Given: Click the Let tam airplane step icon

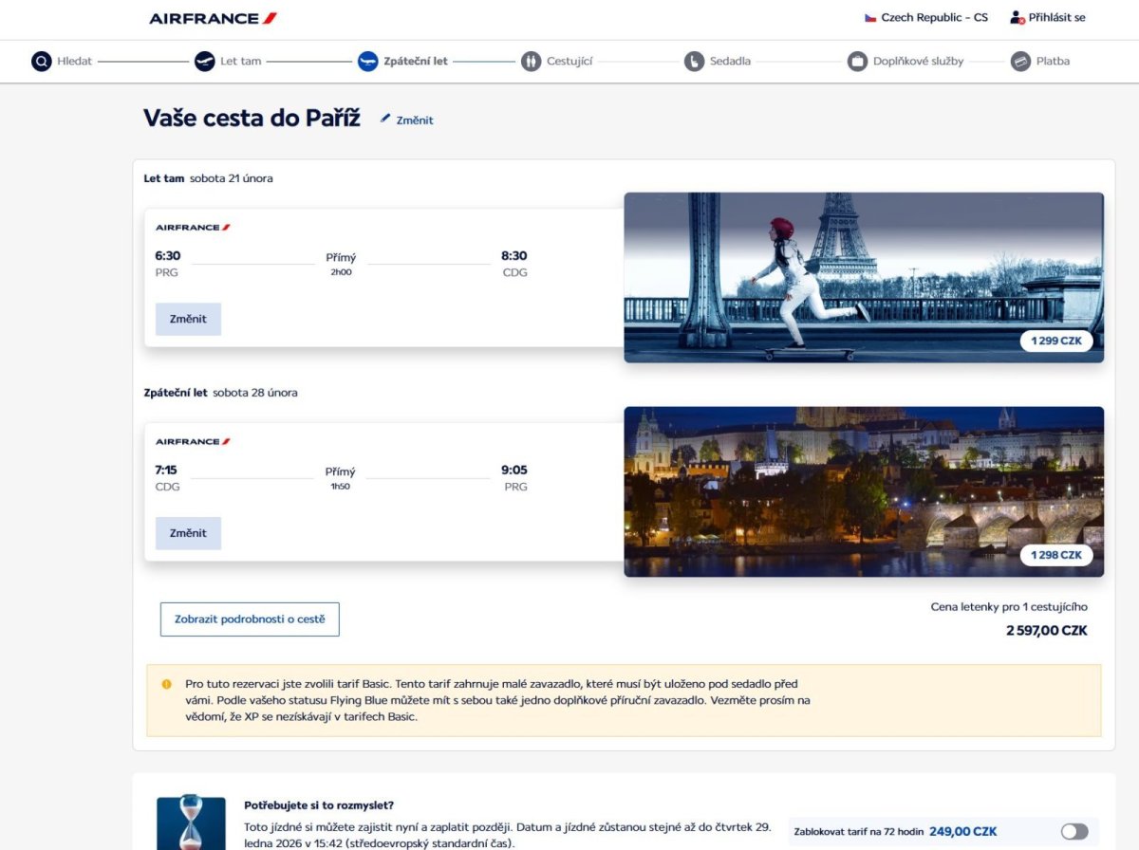Looking at the screenshot, I should click(x=204, y=62).
